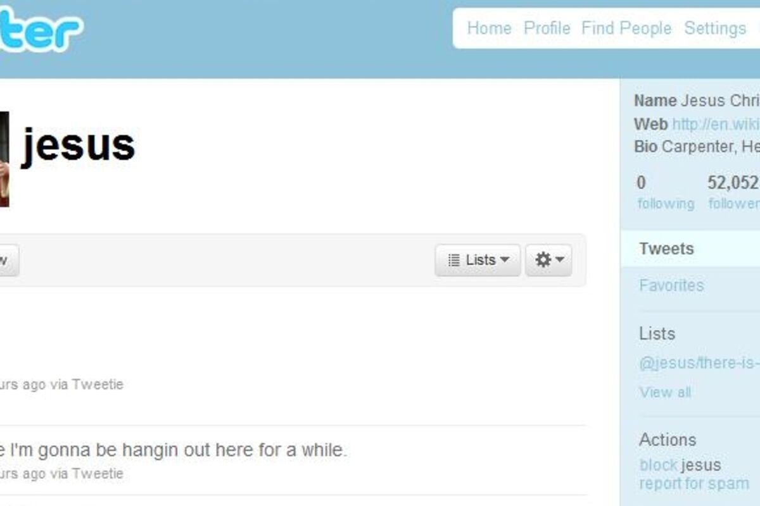Click report for spam link
The width and height of the screenshot is (760, 506).
coord(694,484)
